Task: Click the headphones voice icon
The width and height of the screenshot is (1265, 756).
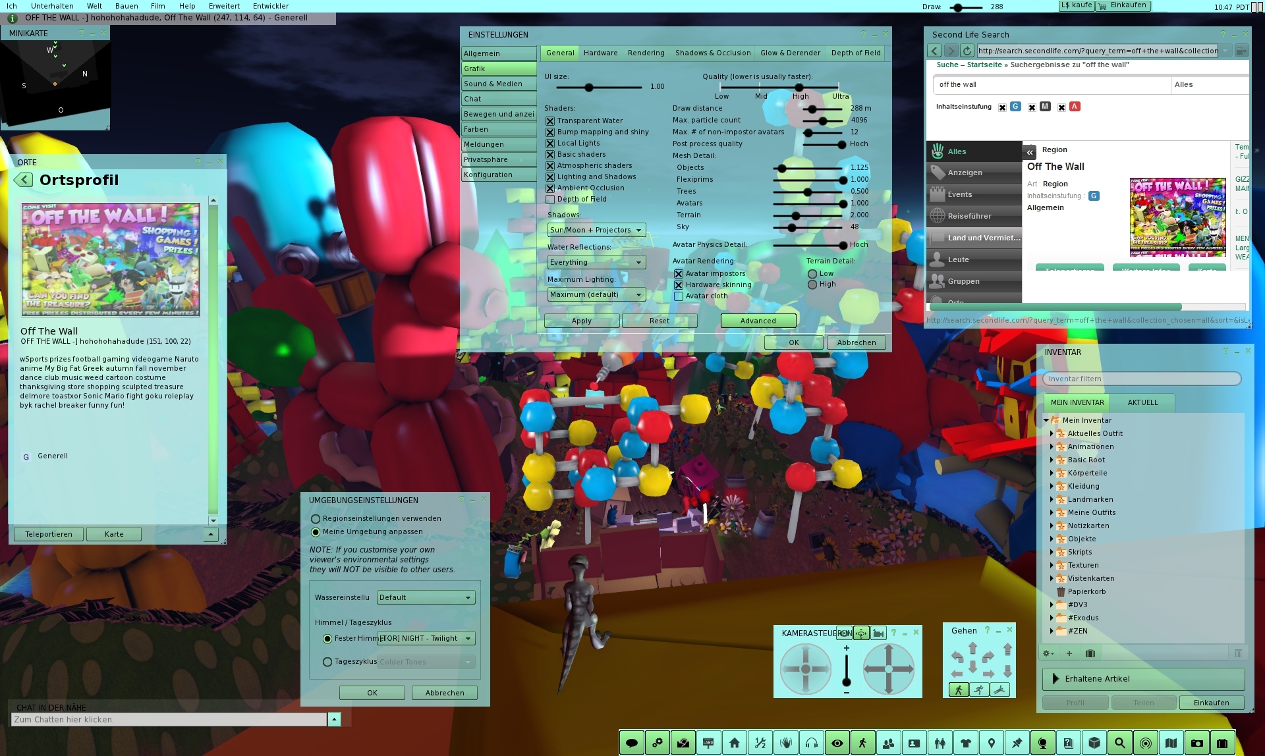Action: point(811,743)
